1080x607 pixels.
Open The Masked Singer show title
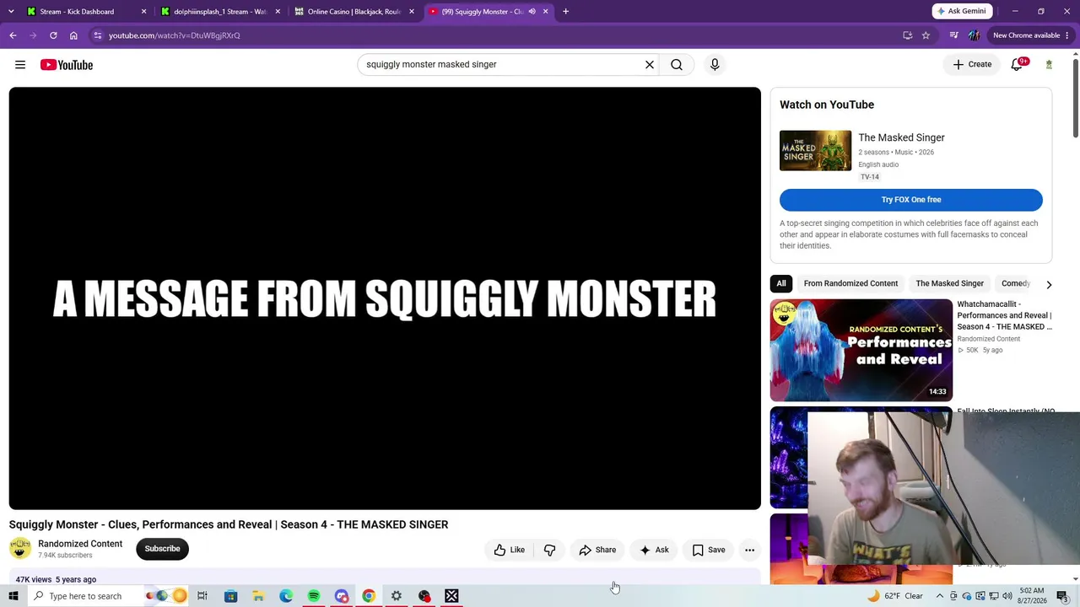click(x=901, y=137)
